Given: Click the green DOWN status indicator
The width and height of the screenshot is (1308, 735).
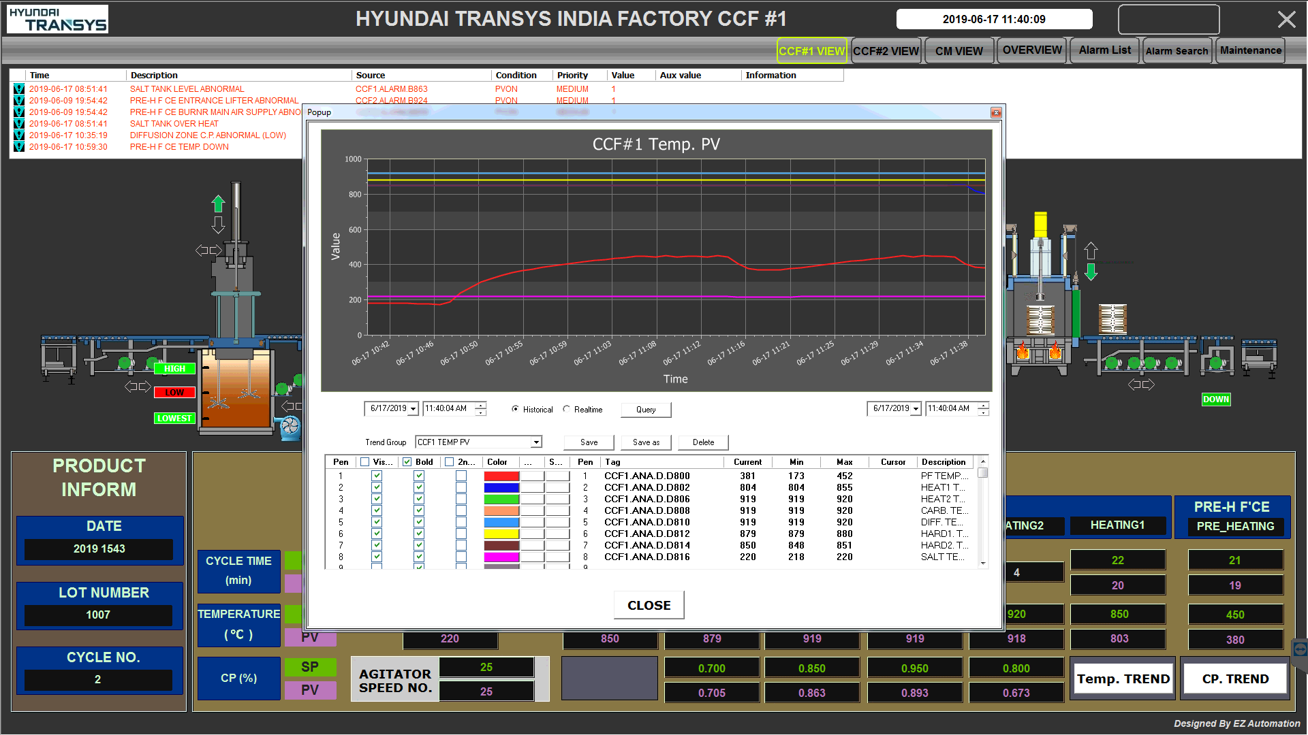Looking at the screenshot, I should 1216,399.
